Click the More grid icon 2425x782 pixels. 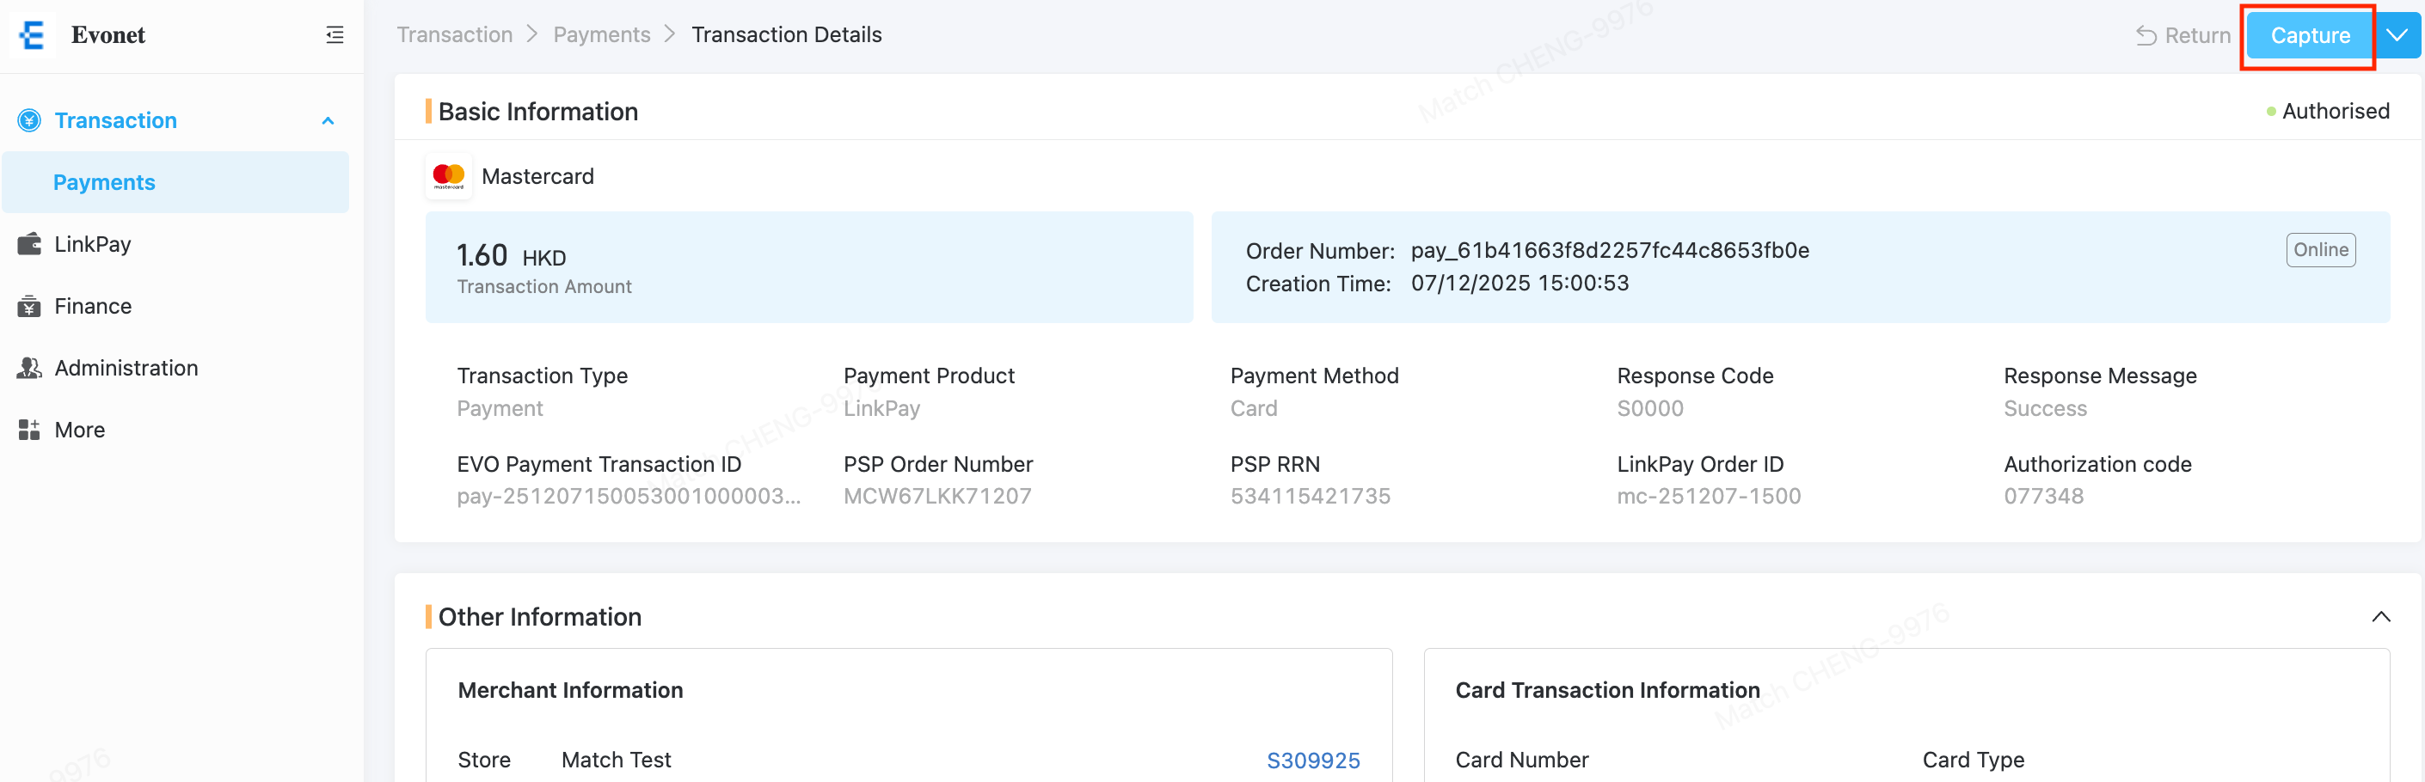[x=29, y=430]
